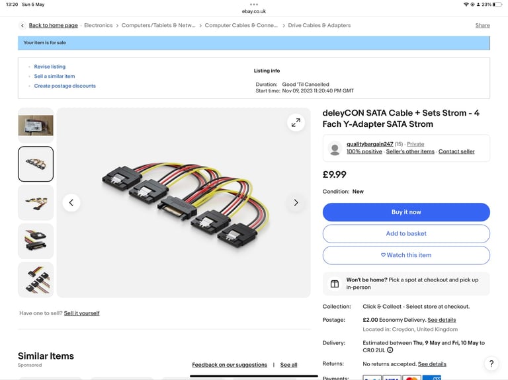Open Create postage discounts
The image size is (508, 380).
[x=65, y=86]
